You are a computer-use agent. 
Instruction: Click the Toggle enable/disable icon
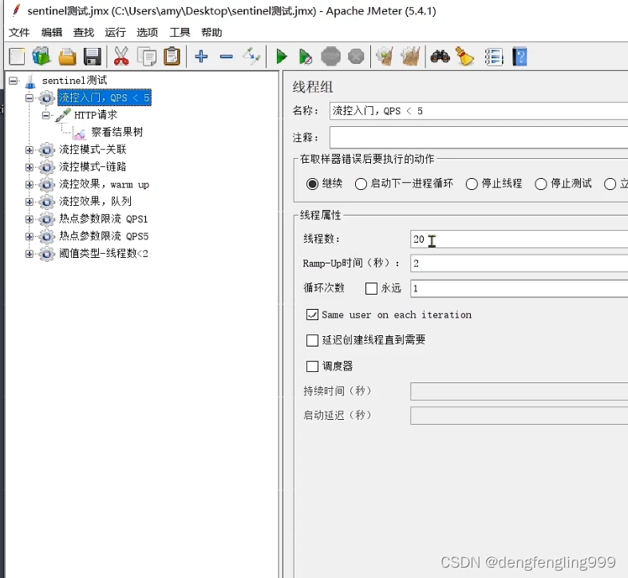[x=252, y=57]
